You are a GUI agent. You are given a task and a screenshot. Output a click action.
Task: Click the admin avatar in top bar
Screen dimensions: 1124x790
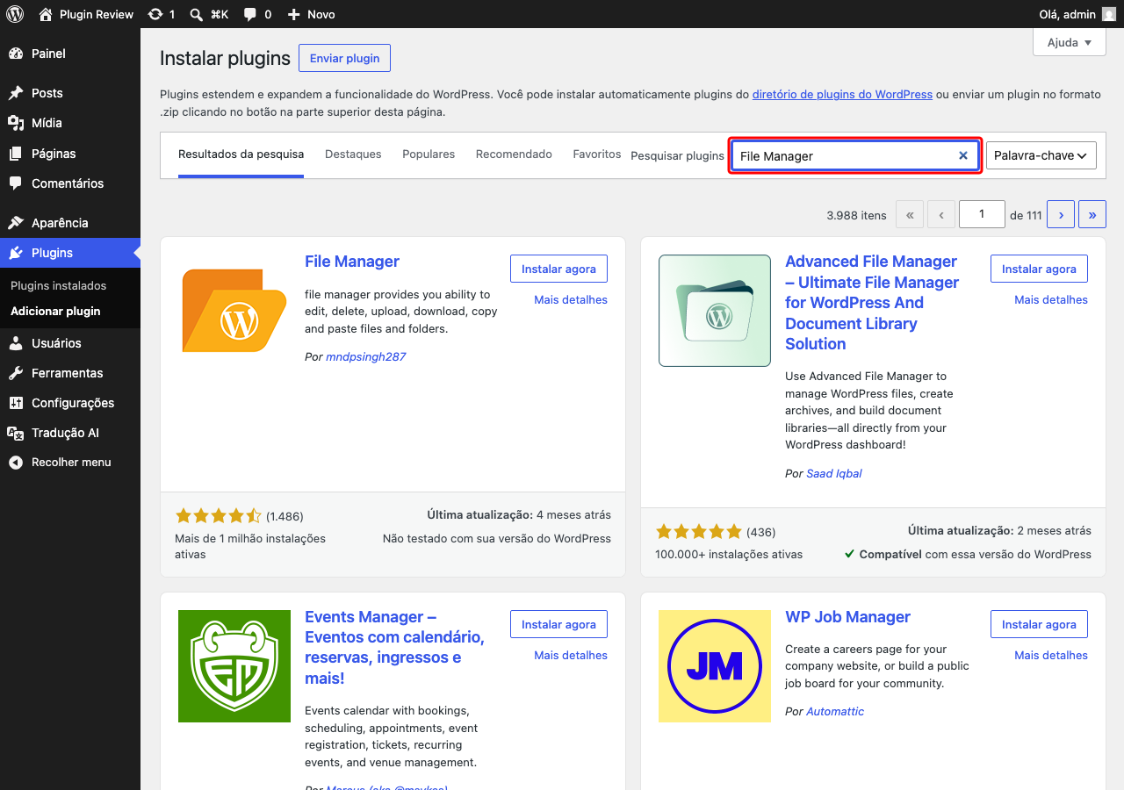tap(1109, 14)
